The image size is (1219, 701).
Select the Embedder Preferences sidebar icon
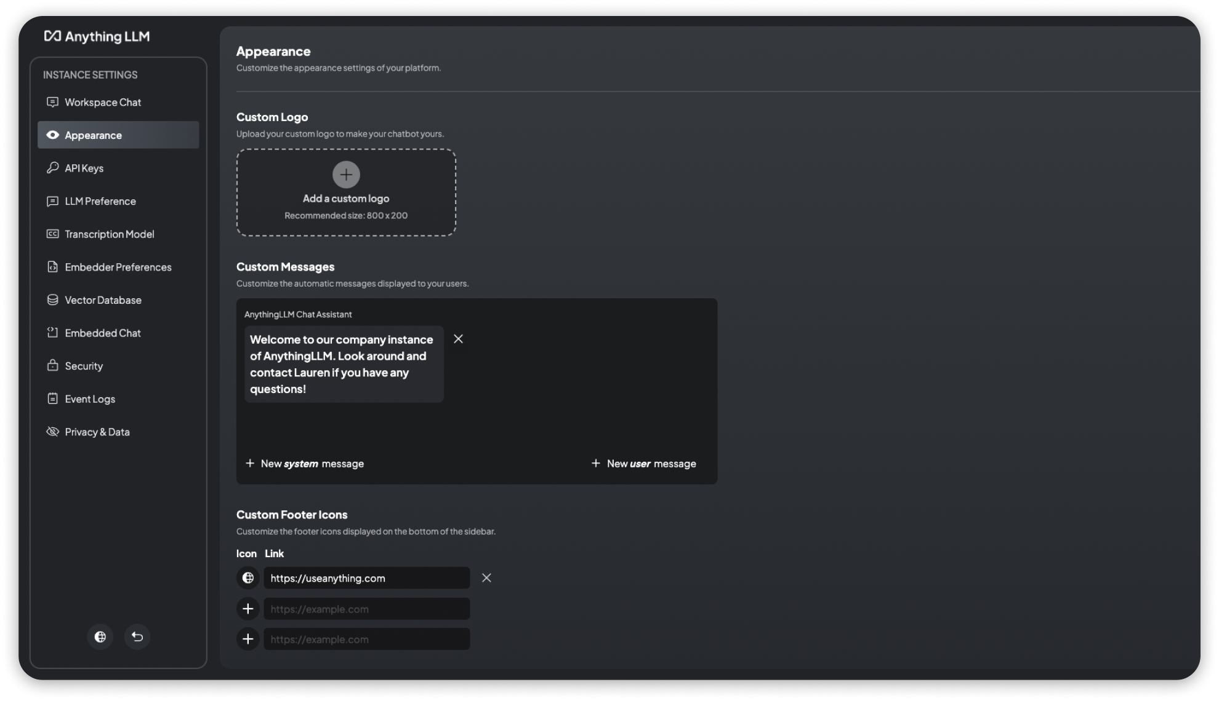[x=53, y=267]
